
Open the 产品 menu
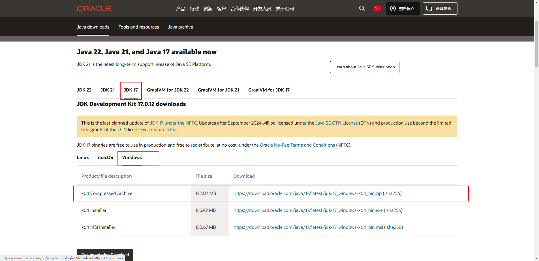pyautogui.click(x=181, y=9)
